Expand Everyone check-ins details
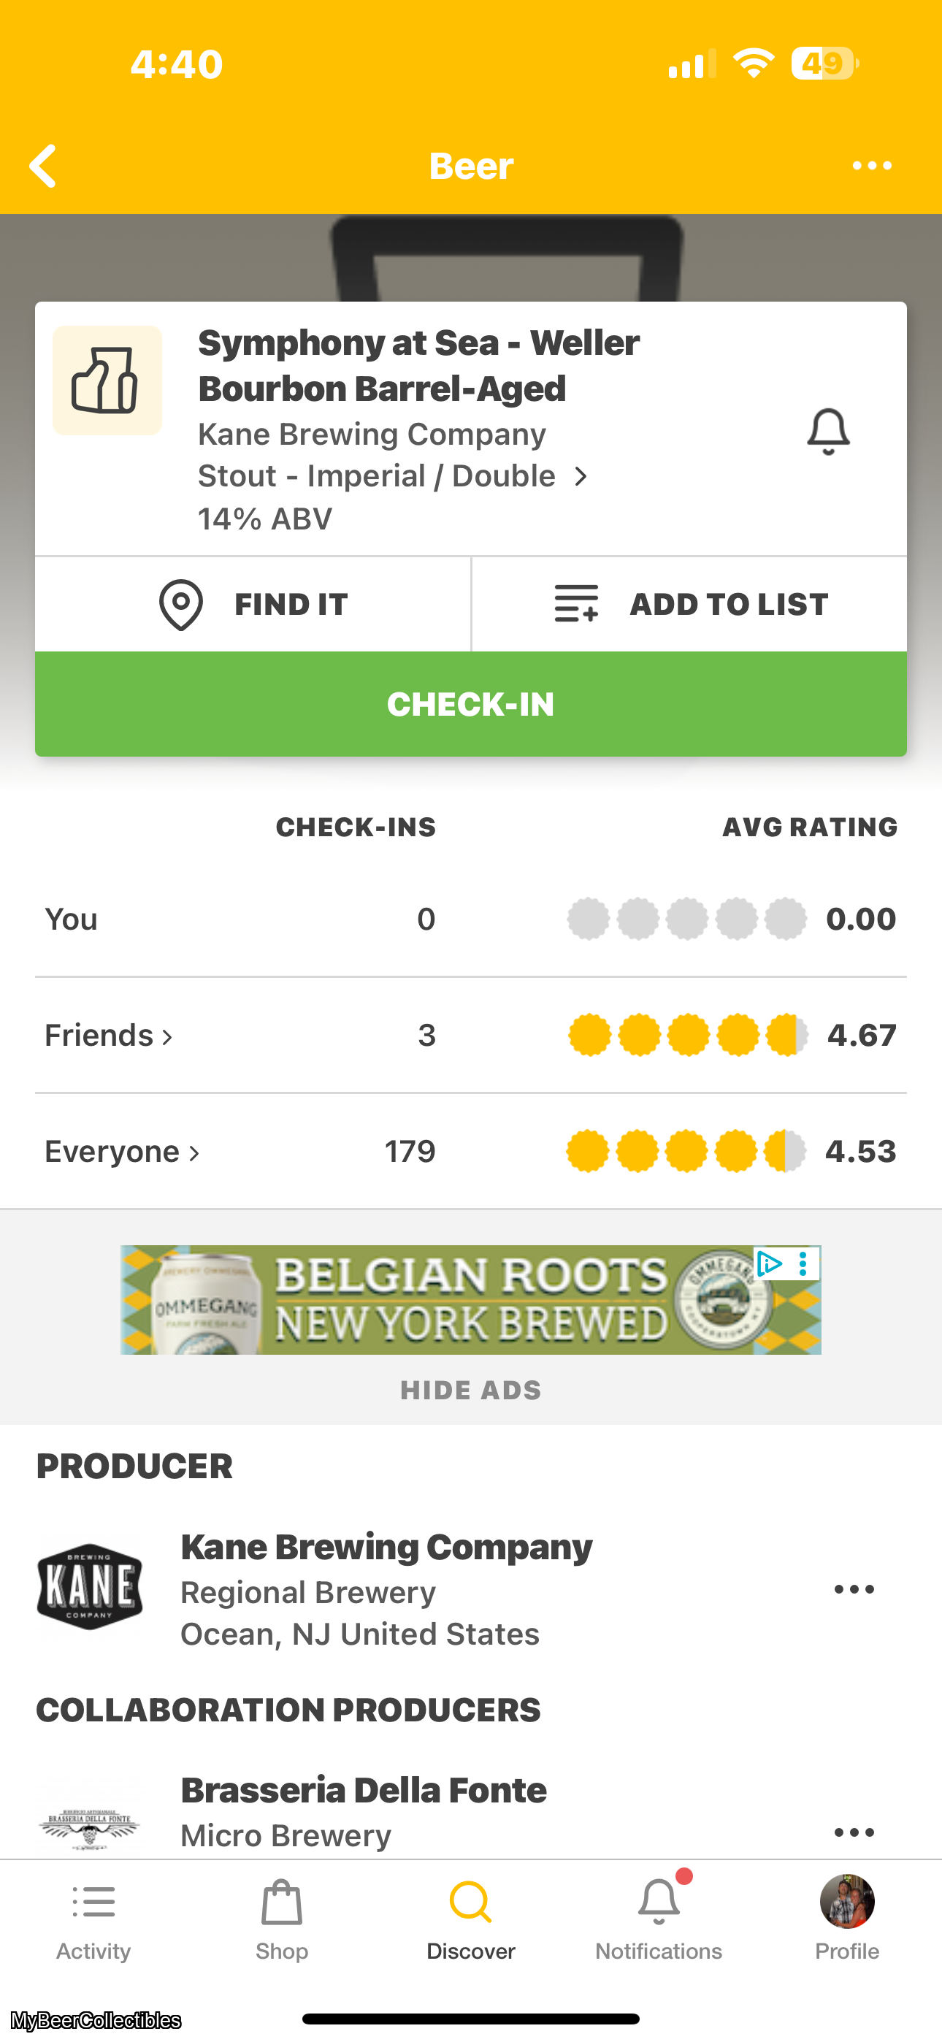Screen dimensions: 942x2042 (x=122, y=1152)
